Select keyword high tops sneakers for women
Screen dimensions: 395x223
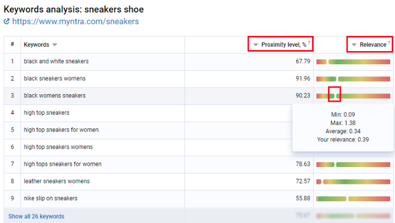coord(63,164)
